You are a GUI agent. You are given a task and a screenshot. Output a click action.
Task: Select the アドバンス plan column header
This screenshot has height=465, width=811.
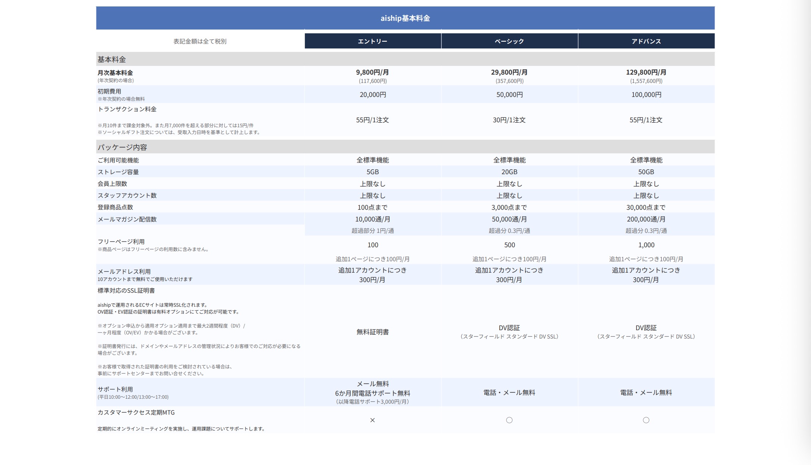[646, 41]
